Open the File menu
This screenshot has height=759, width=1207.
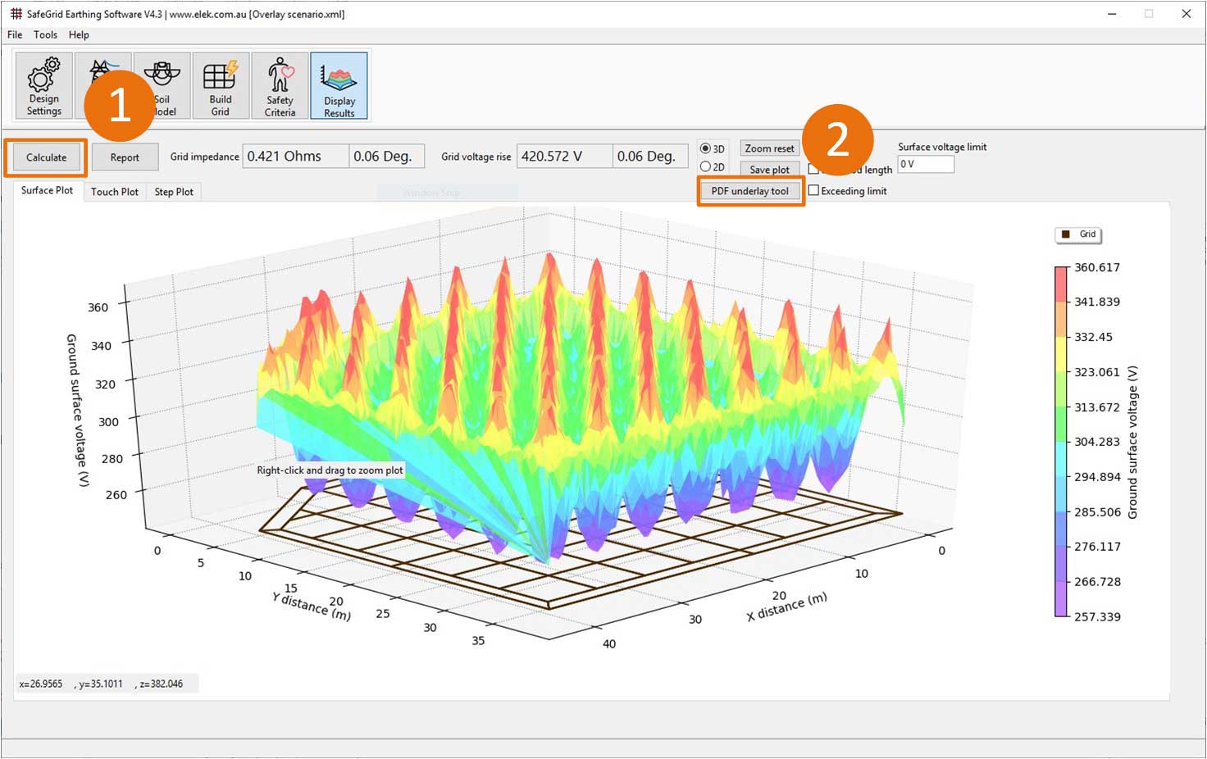[13, 34]
